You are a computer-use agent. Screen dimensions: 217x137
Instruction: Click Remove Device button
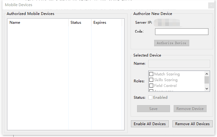pyautogui.click(x=190, y=109)
